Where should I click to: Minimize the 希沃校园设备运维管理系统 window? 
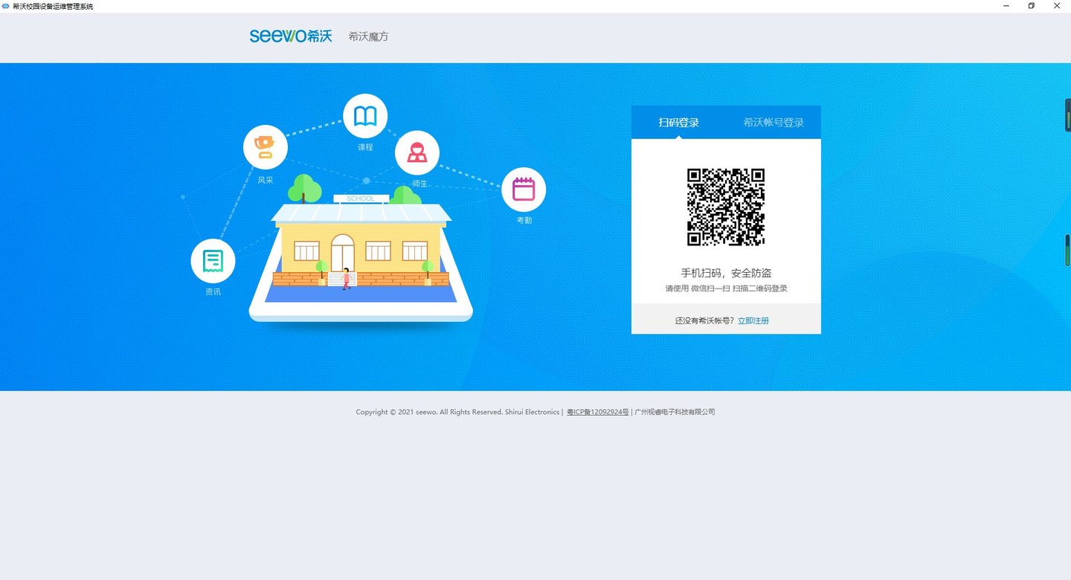coord(1006,6)
